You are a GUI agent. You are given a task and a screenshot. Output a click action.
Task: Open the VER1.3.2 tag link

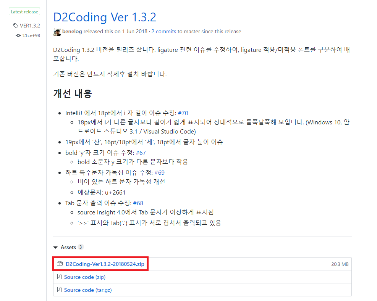click(x=30, y=26)
